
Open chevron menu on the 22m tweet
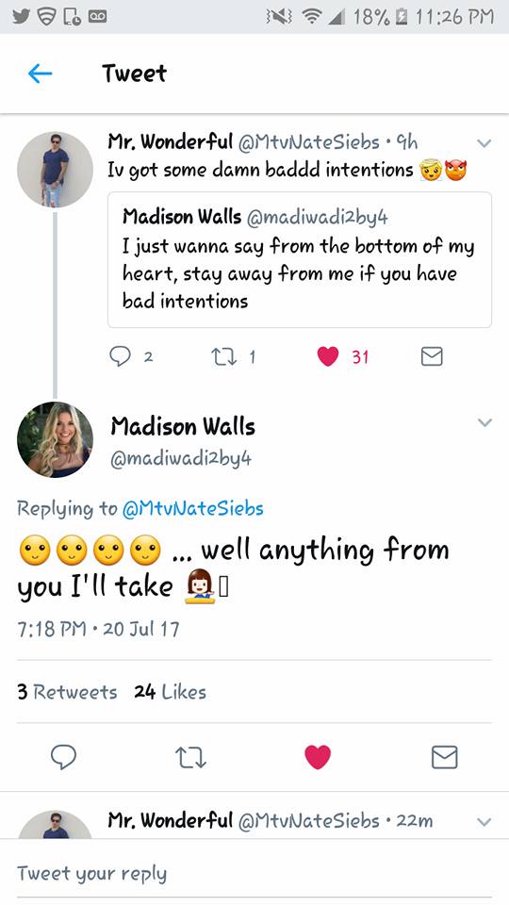click(484, 821)
